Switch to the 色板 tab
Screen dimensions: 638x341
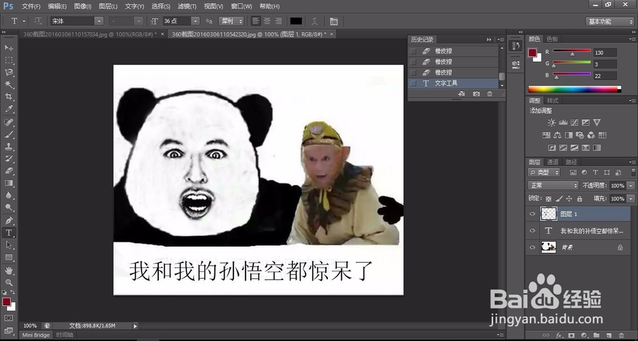coord(552,39)
